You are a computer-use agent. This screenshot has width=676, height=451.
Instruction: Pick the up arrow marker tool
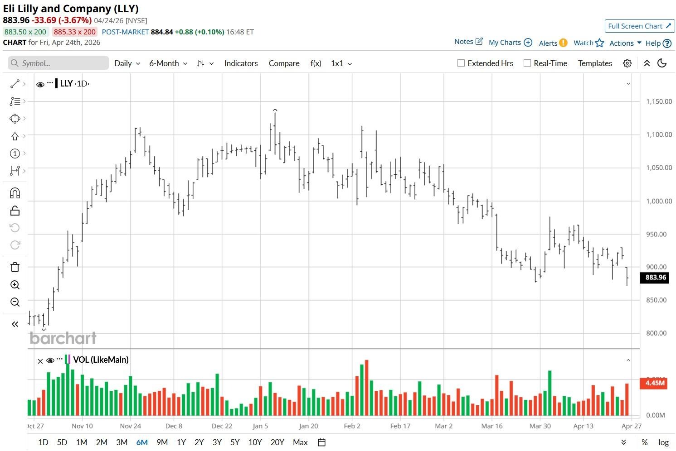pyautogui.click(x=15, y=136)
